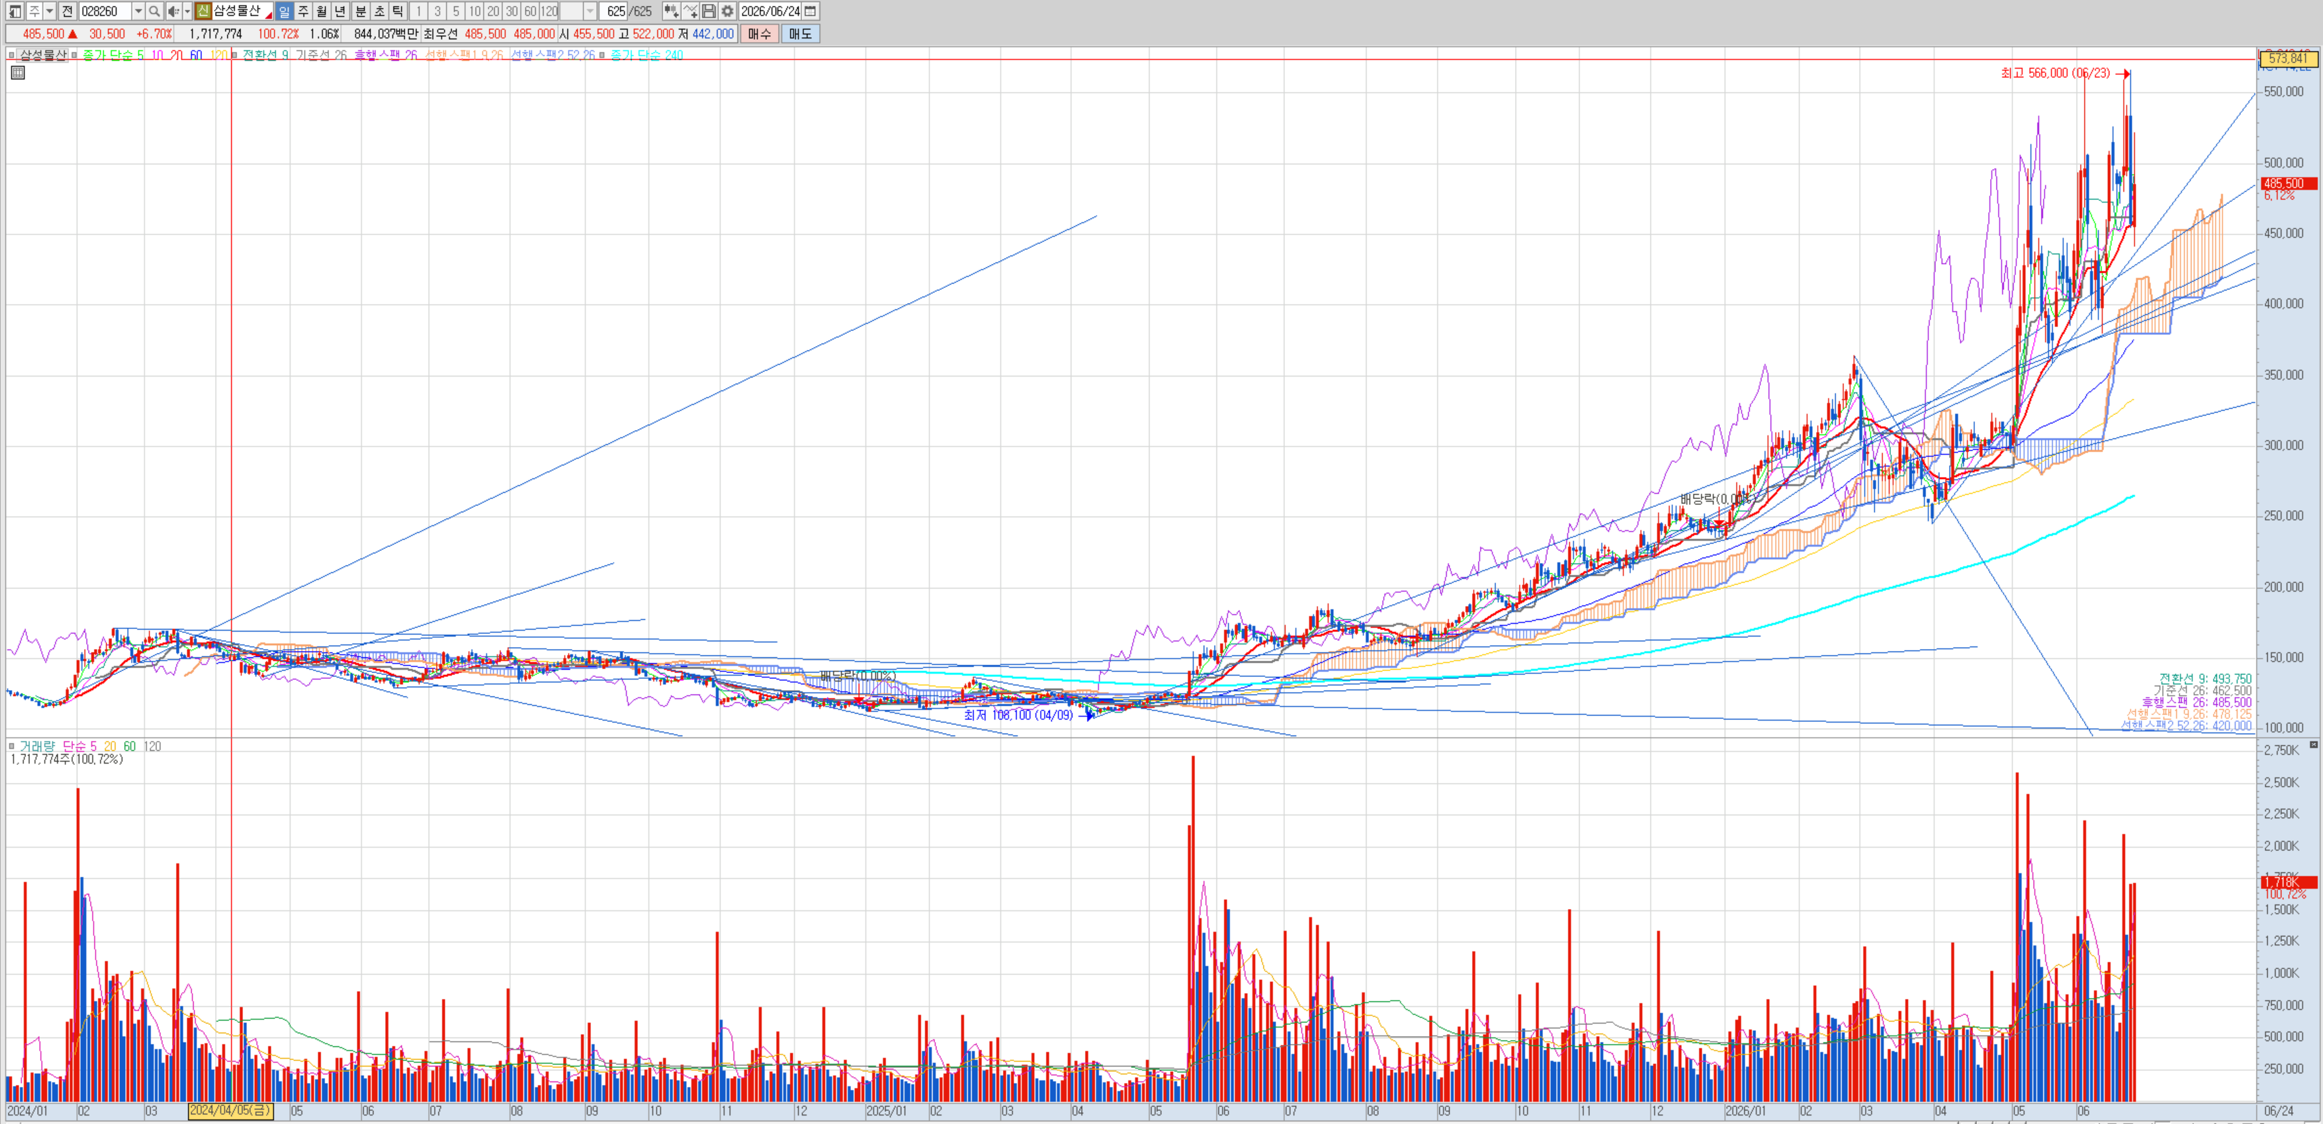The image size is (2323, 1124).
Task: Click the 종가 단순 240 legend label
Action: [646, 55]
